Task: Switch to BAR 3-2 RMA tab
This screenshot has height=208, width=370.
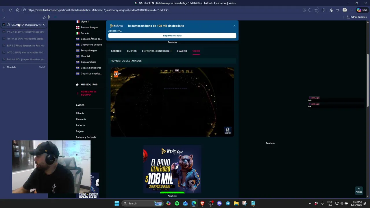Action: point(24,46)
